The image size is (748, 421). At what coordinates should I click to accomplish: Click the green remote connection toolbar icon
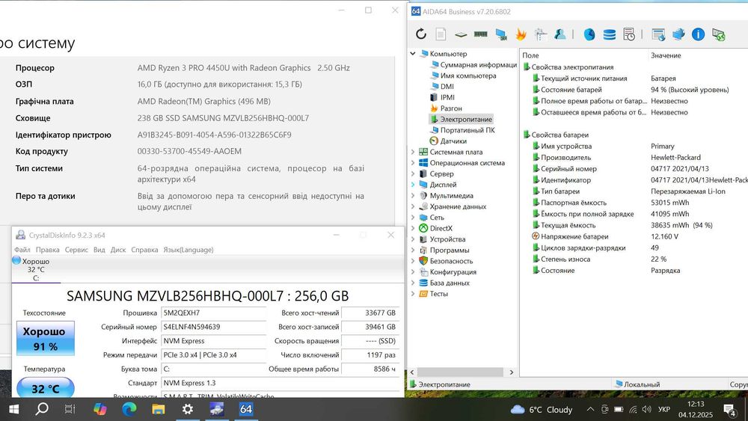click(718, 34)
